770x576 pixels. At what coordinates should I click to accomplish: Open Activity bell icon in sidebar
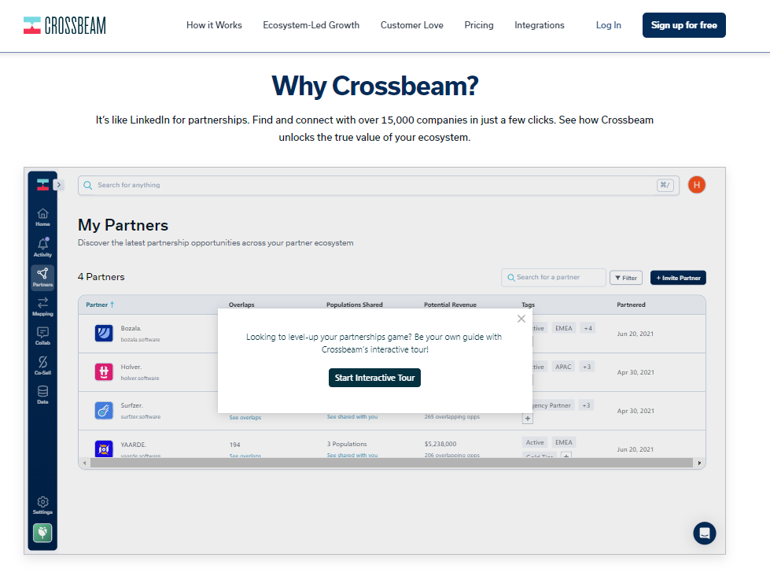(42, 247)
